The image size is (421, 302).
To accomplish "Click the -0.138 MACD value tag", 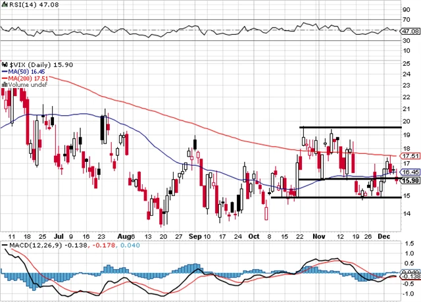I will [x=409, y=277].
